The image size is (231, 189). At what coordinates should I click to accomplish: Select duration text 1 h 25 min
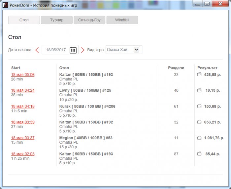click(x=20, y=158)
